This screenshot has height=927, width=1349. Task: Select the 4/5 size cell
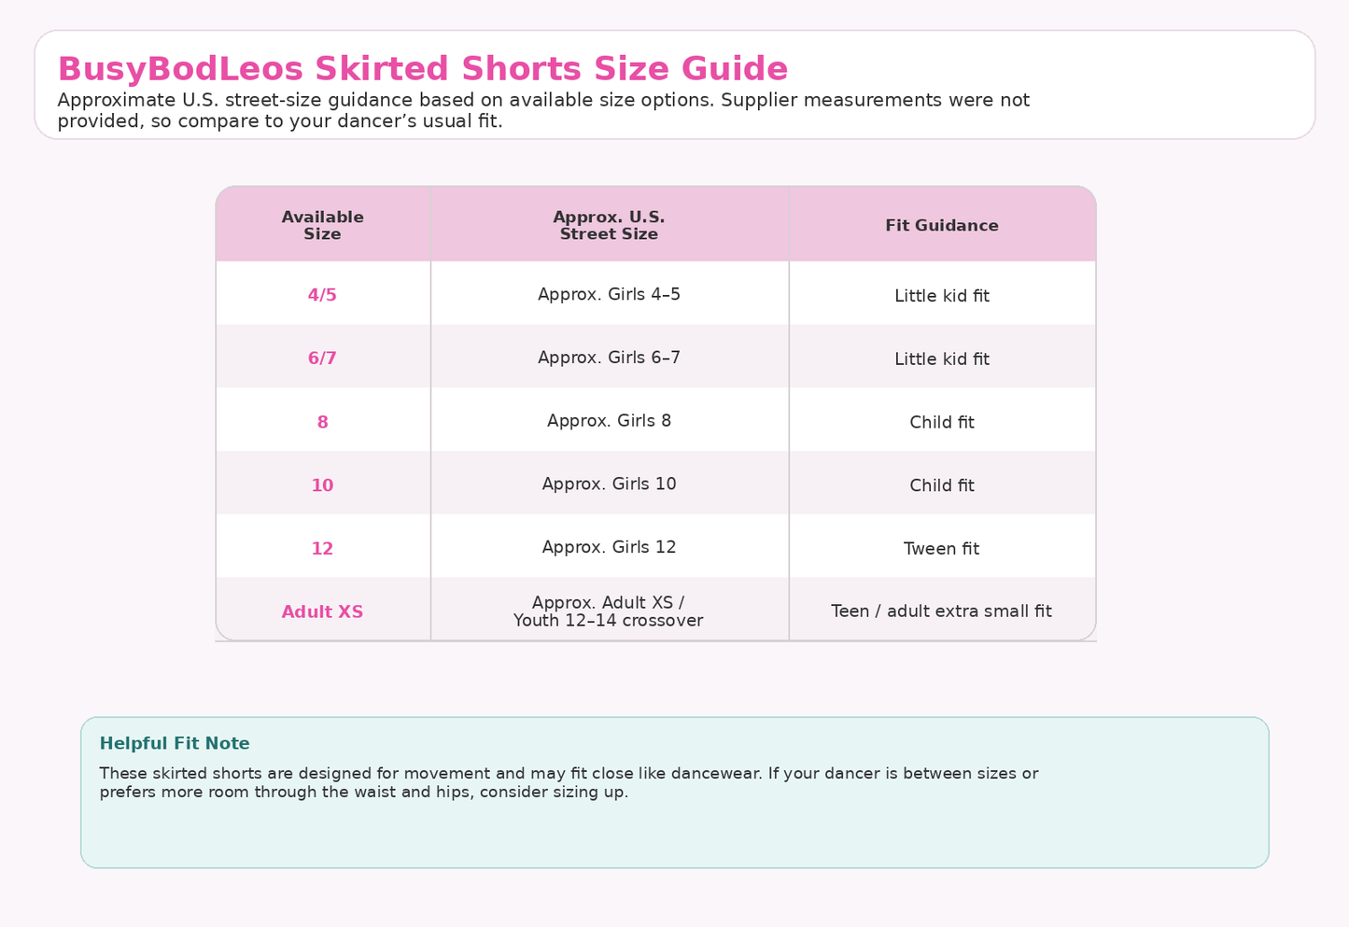tap(322, 295)
